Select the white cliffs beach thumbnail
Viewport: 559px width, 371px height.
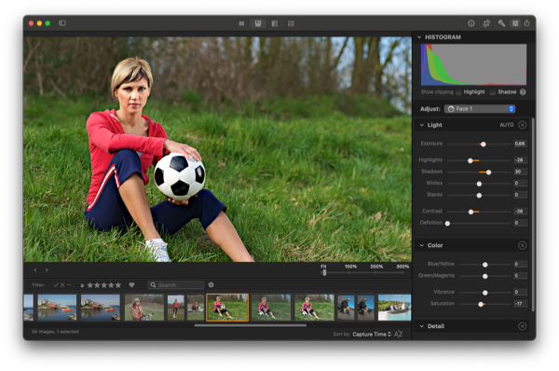pyautogui.click(x=394, y=307)
